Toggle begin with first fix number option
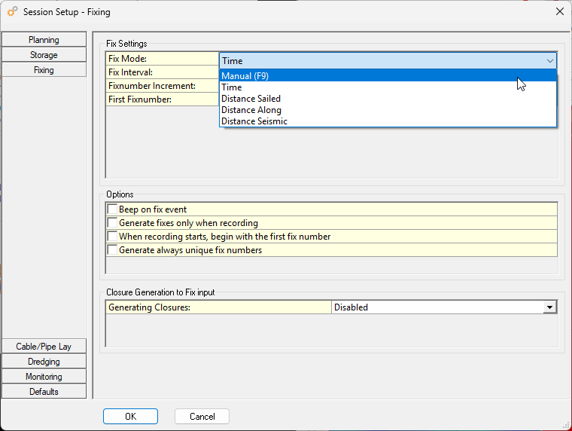This screenshot has height=431, width=572. pyautogui.click(x=113, y=237)
